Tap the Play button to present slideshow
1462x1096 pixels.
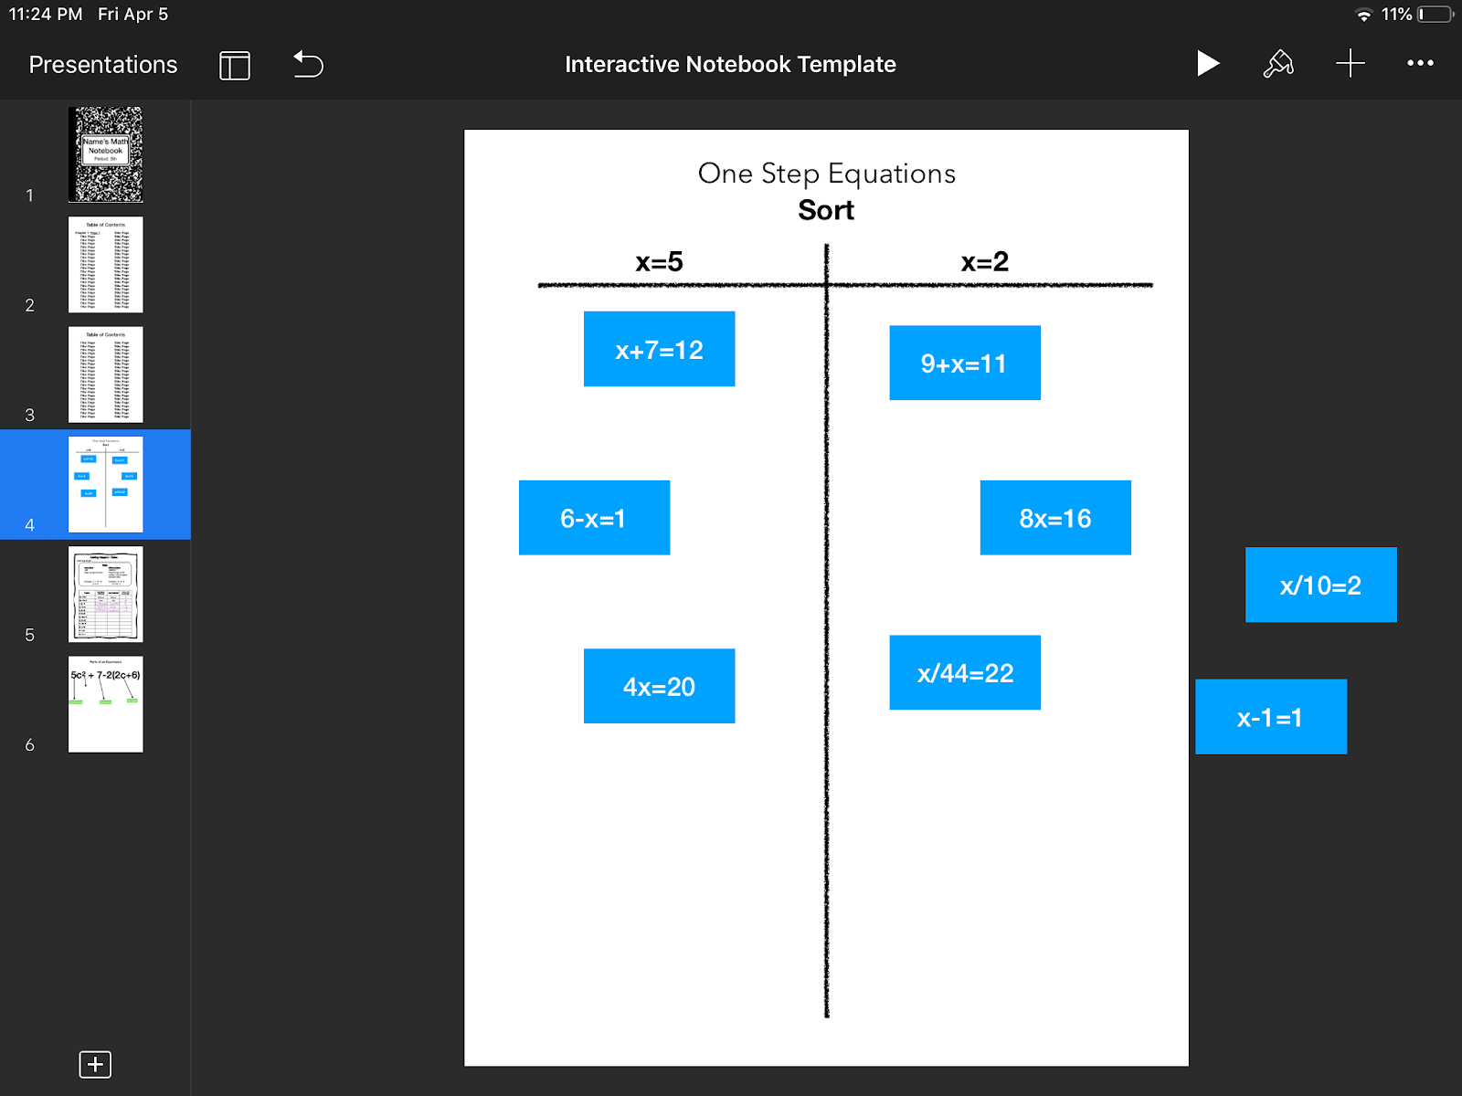coord(1208,63)
